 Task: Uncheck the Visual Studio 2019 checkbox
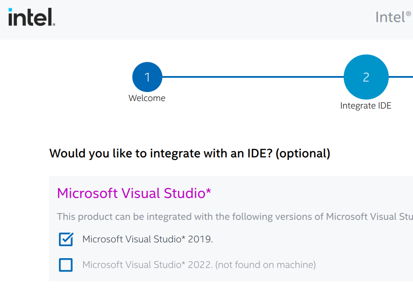[x=66, y=239]
